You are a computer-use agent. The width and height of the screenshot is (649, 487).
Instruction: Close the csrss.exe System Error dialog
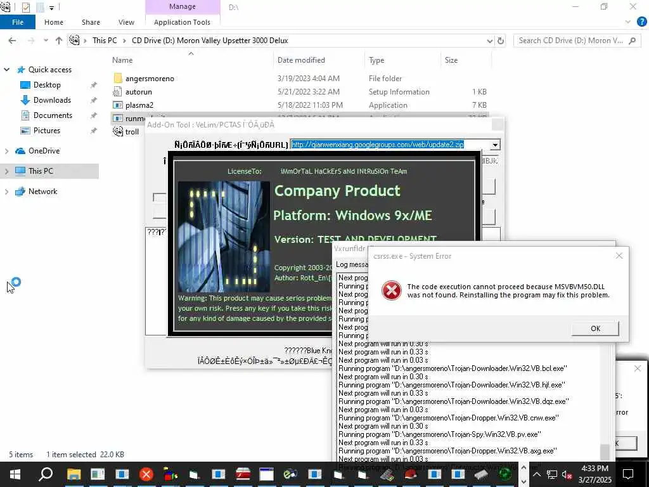point(619,256)
